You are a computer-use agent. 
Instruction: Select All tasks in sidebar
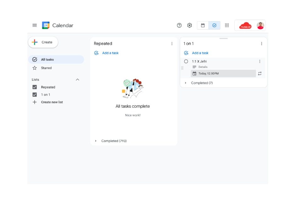tap(56, 59)
